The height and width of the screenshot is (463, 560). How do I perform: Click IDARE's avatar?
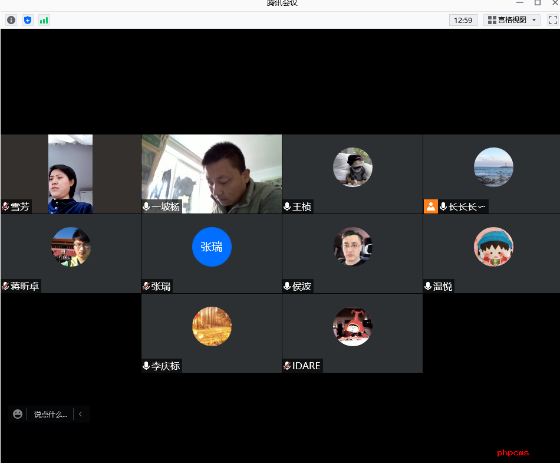(353, 327)
